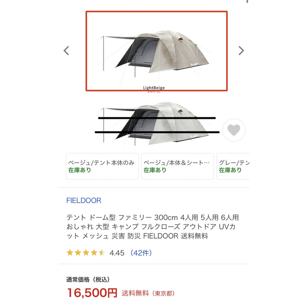The height and width of the screenshot is (308, 308).
Task: Show the next product image
Action: click(x=241, y=51)
